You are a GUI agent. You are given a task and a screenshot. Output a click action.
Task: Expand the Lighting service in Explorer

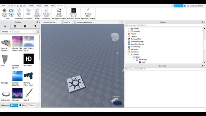point(126,36)
